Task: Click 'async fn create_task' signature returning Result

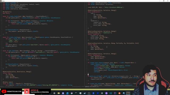Action: coord(38,37)
